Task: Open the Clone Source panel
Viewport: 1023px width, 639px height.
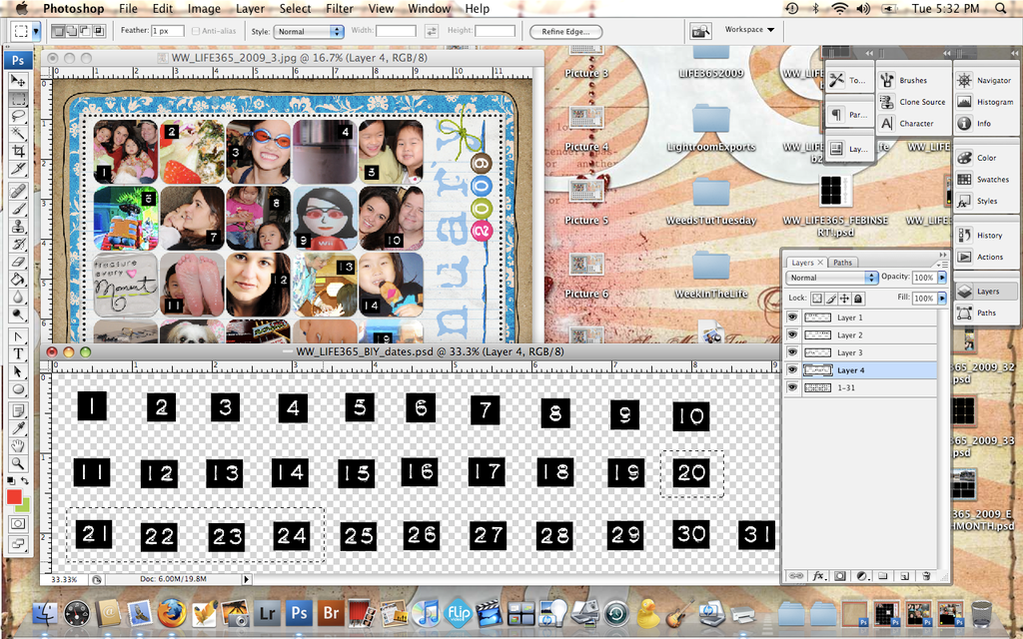Action: pos(912,102)
